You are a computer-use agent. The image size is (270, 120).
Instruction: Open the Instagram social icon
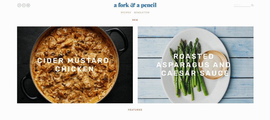tap(19, 5)
